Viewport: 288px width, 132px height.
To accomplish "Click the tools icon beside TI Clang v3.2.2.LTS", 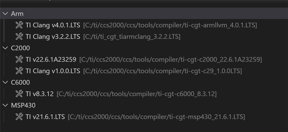I will [x=19, y=37].
